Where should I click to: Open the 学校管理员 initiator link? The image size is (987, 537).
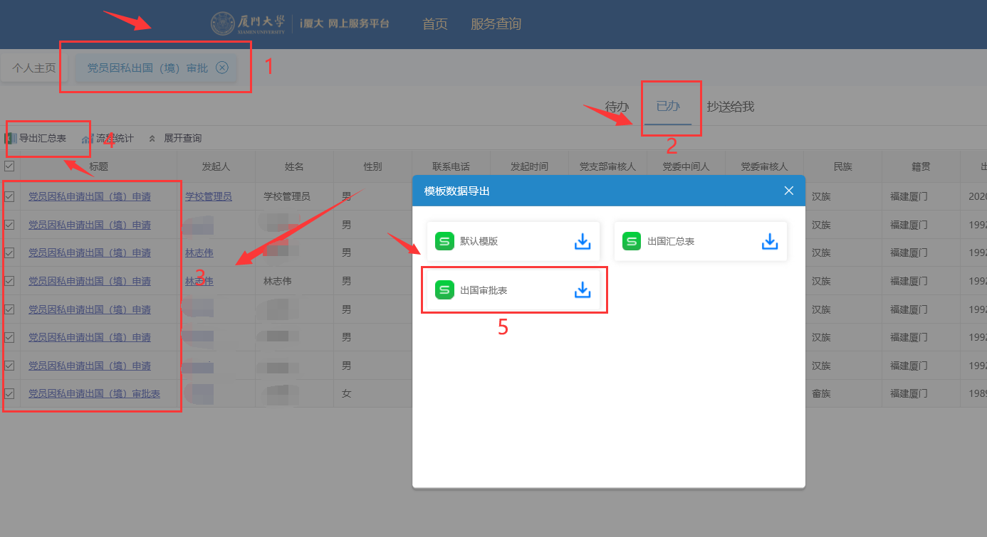(208, 196)
